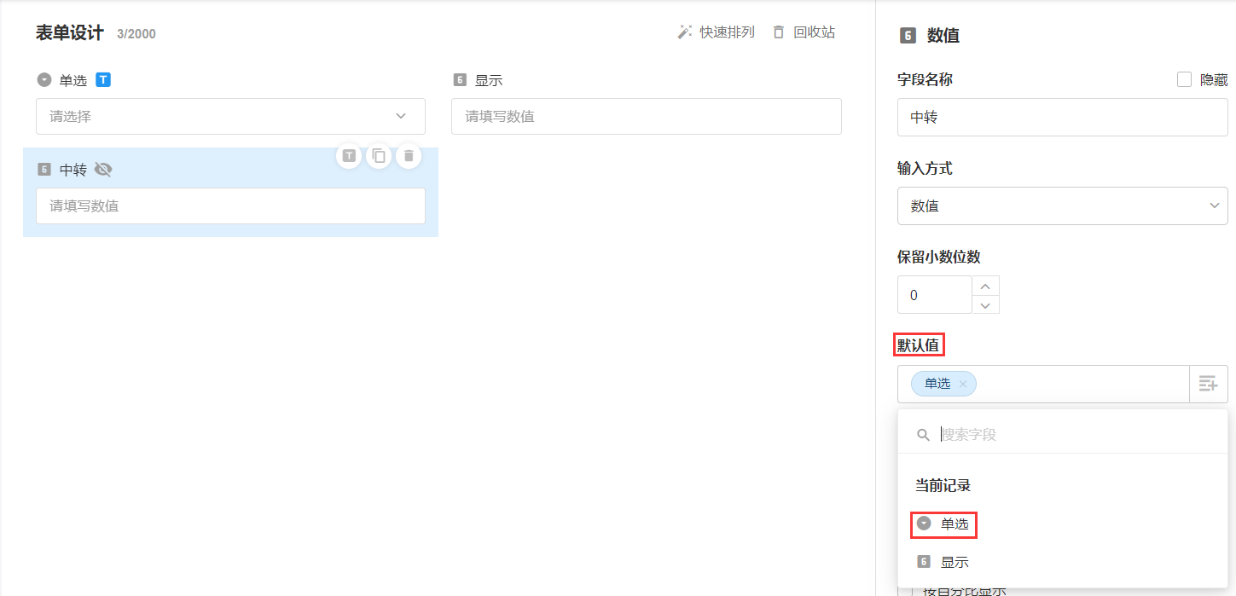Remove the 单选 tag with its x
Viewport: 1236px width, 596px height.
tap(962, 384)
